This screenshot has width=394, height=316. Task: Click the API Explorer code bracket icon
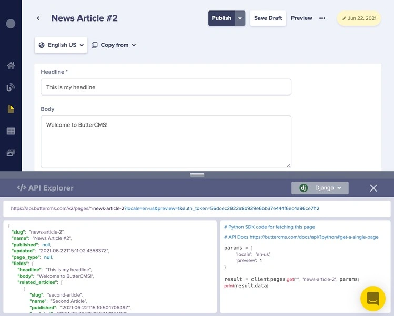(x=22, y=187)
